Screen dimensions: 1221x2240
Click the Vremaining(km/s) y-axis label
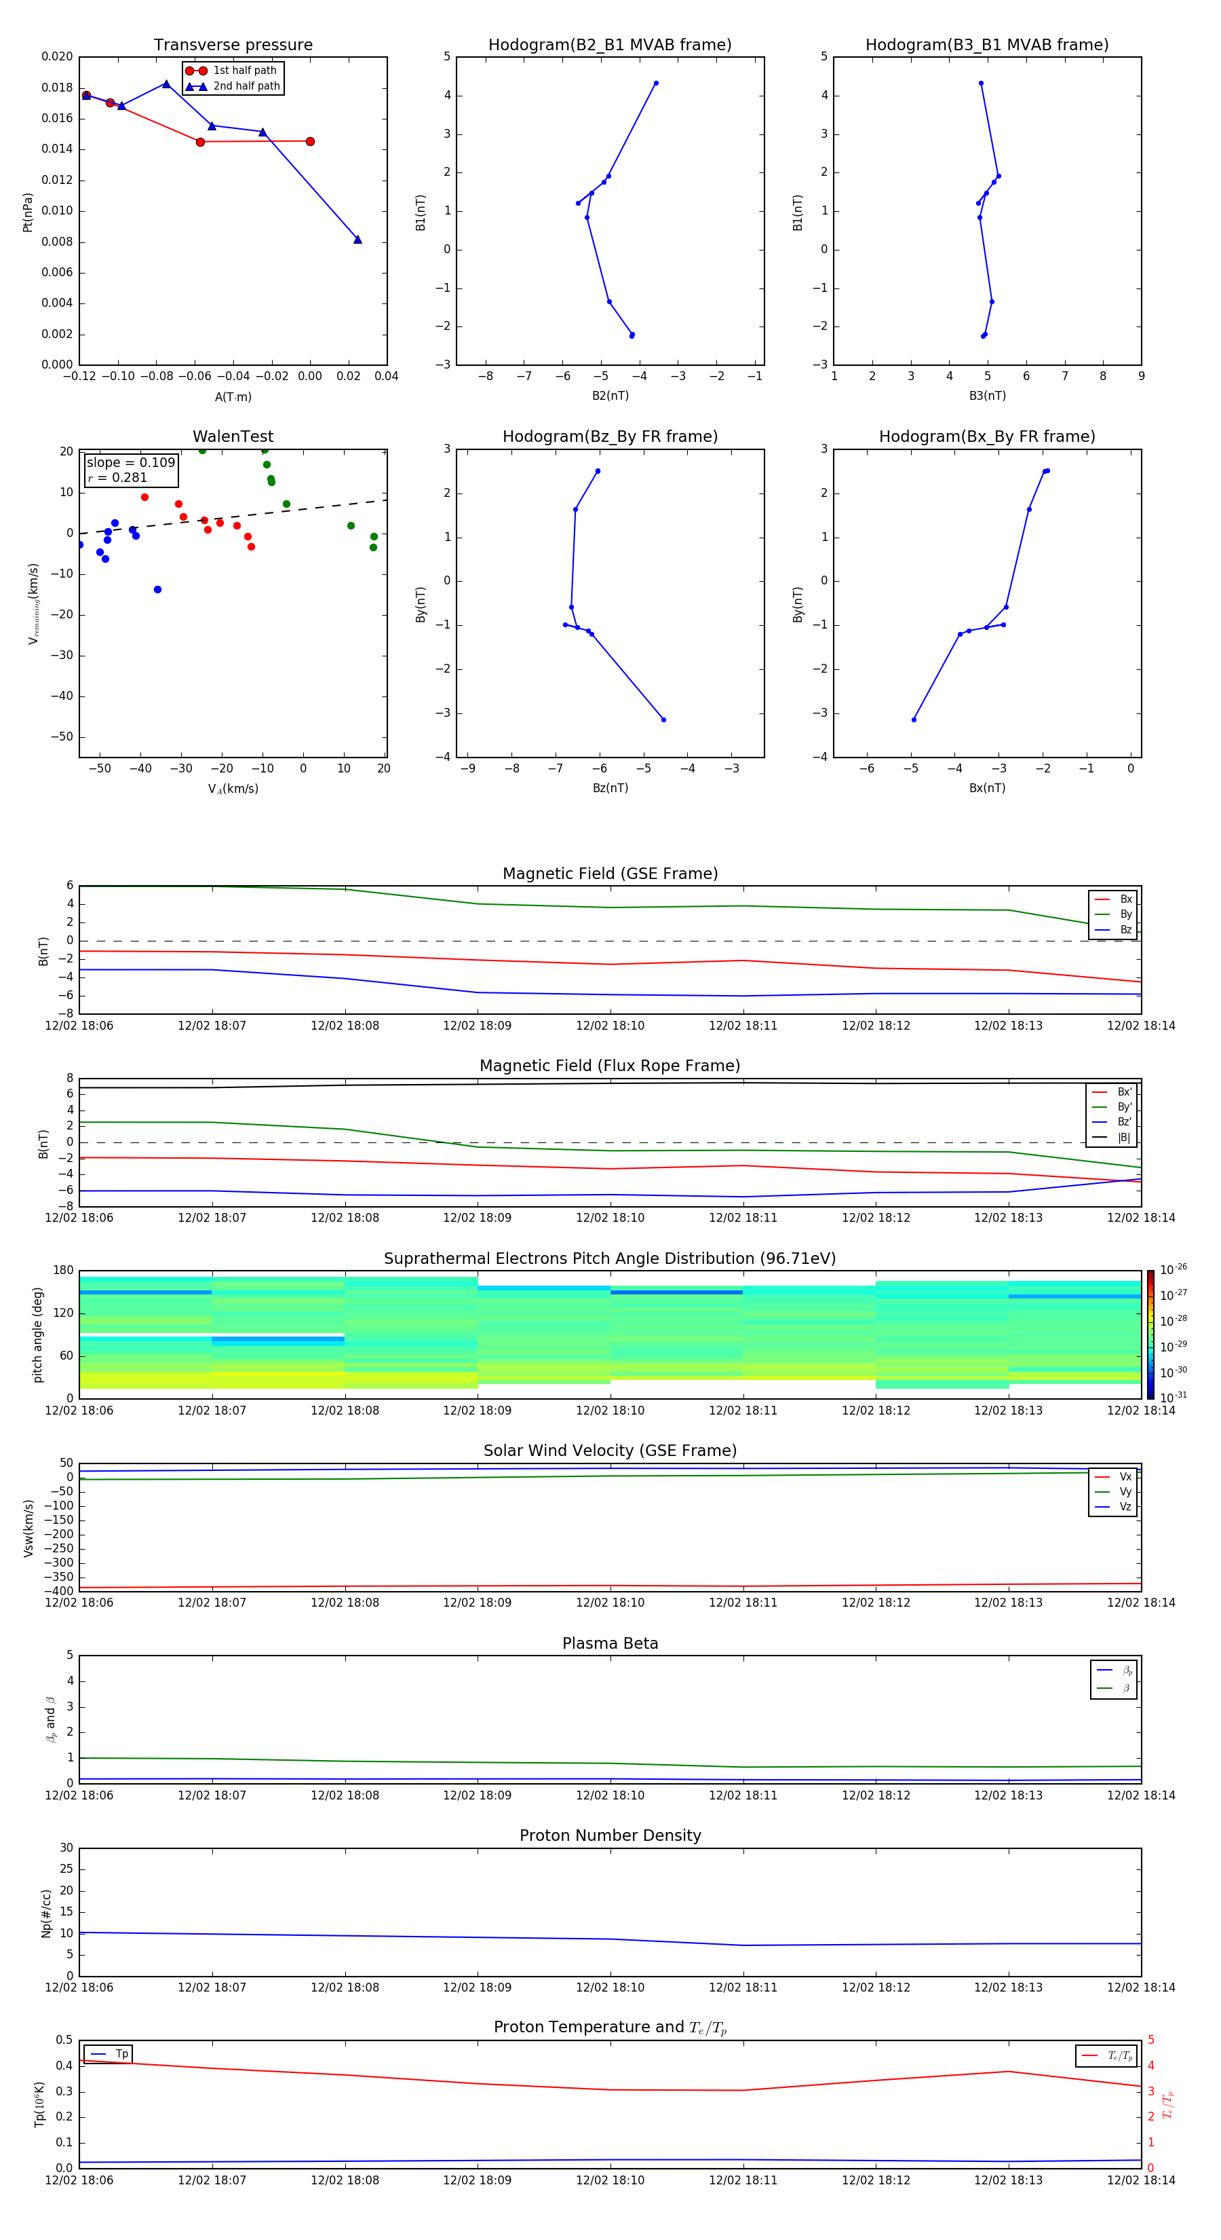pos(33,604)
